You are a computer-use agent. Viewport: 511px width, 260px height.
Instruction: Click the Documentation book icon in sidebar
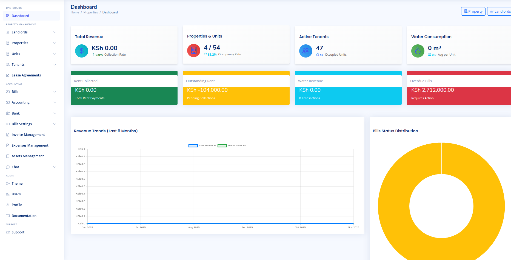[x=8, y=216]
